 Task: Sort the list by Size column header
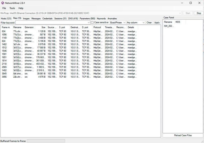[41, 27]
